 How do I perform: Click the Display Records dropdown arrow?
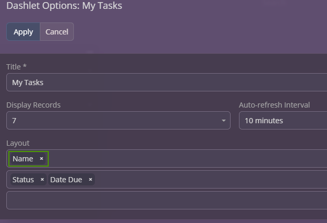224,121
